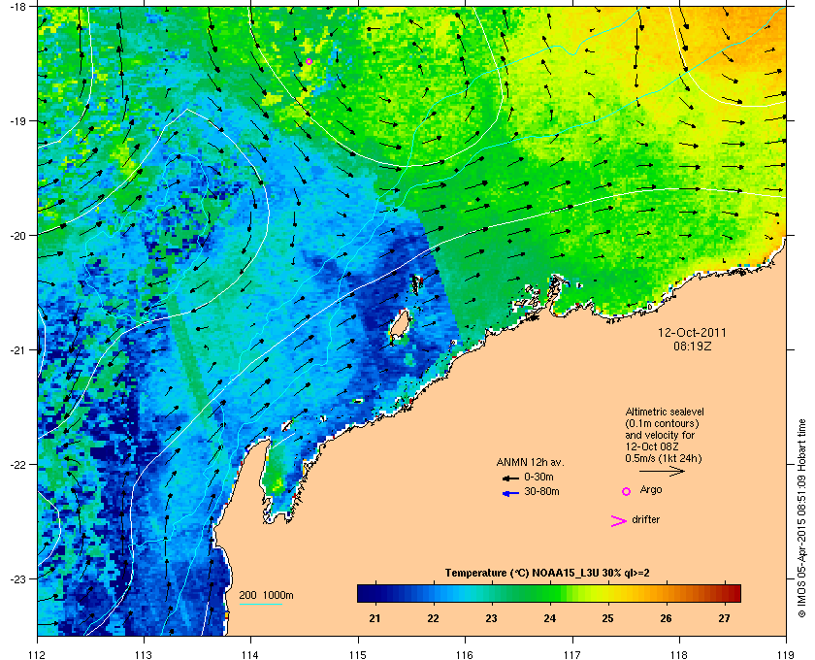Viewport: 815px width, 660px height.
Task: Click the IMOS copyright timestamp text
Action: pos(801,520)
